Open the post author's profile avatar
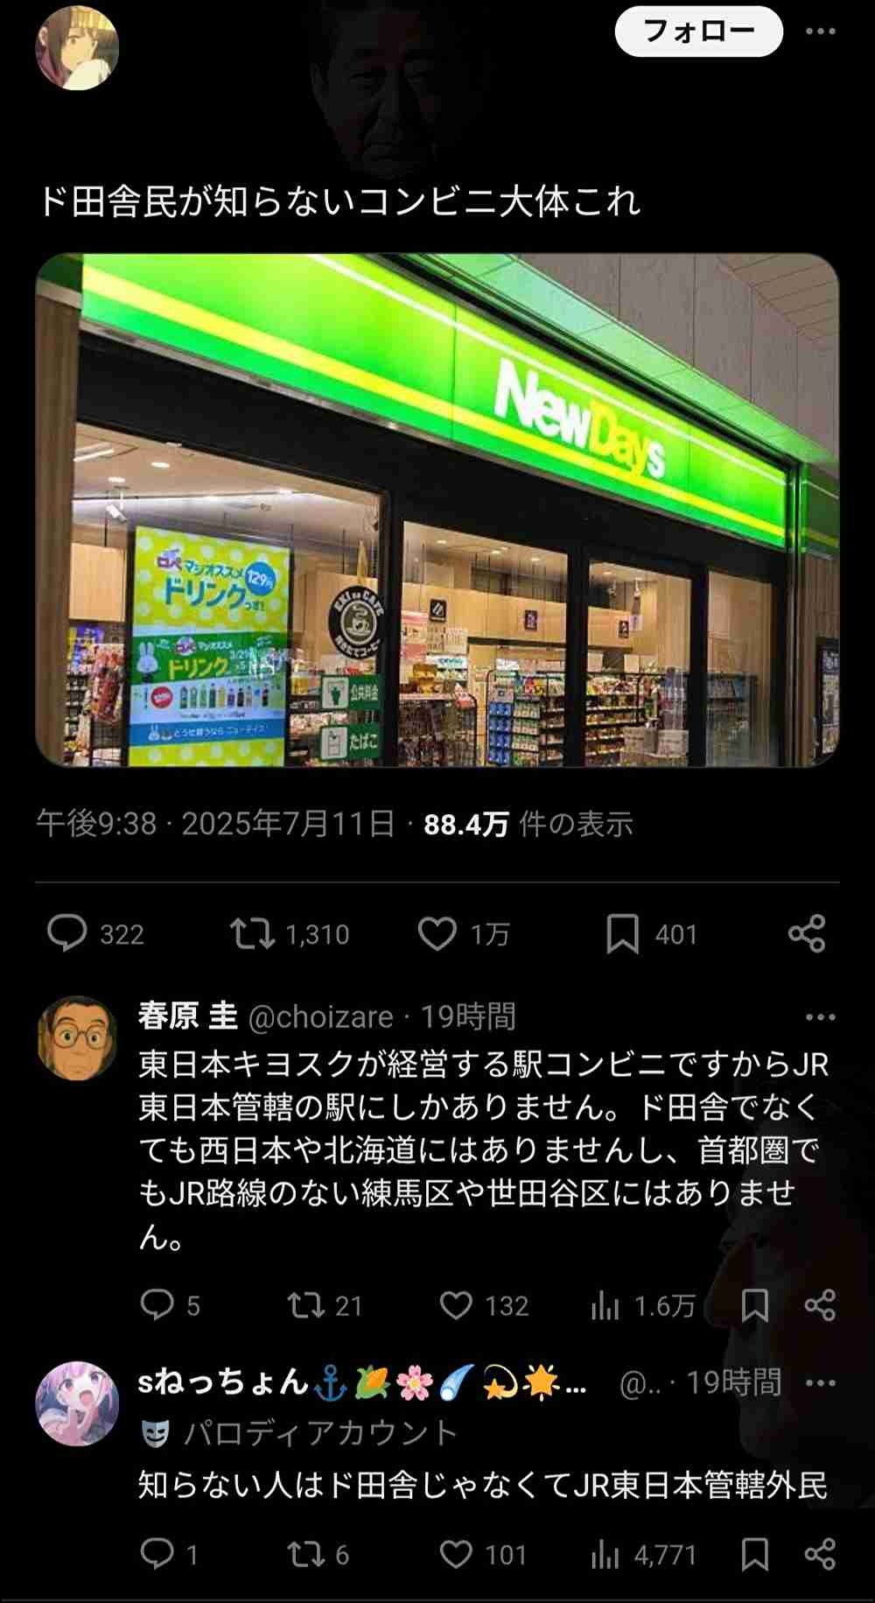This screenshot has width=875, height=1603. coord(77,48)
